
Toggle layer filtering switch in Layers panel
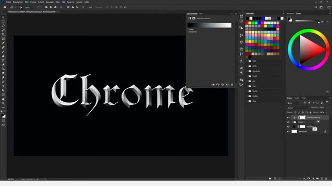[327, 102]
